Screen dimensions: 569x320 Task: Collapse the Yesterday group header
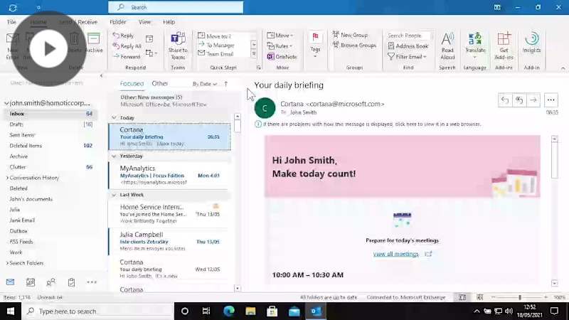[x=114, y=156]
